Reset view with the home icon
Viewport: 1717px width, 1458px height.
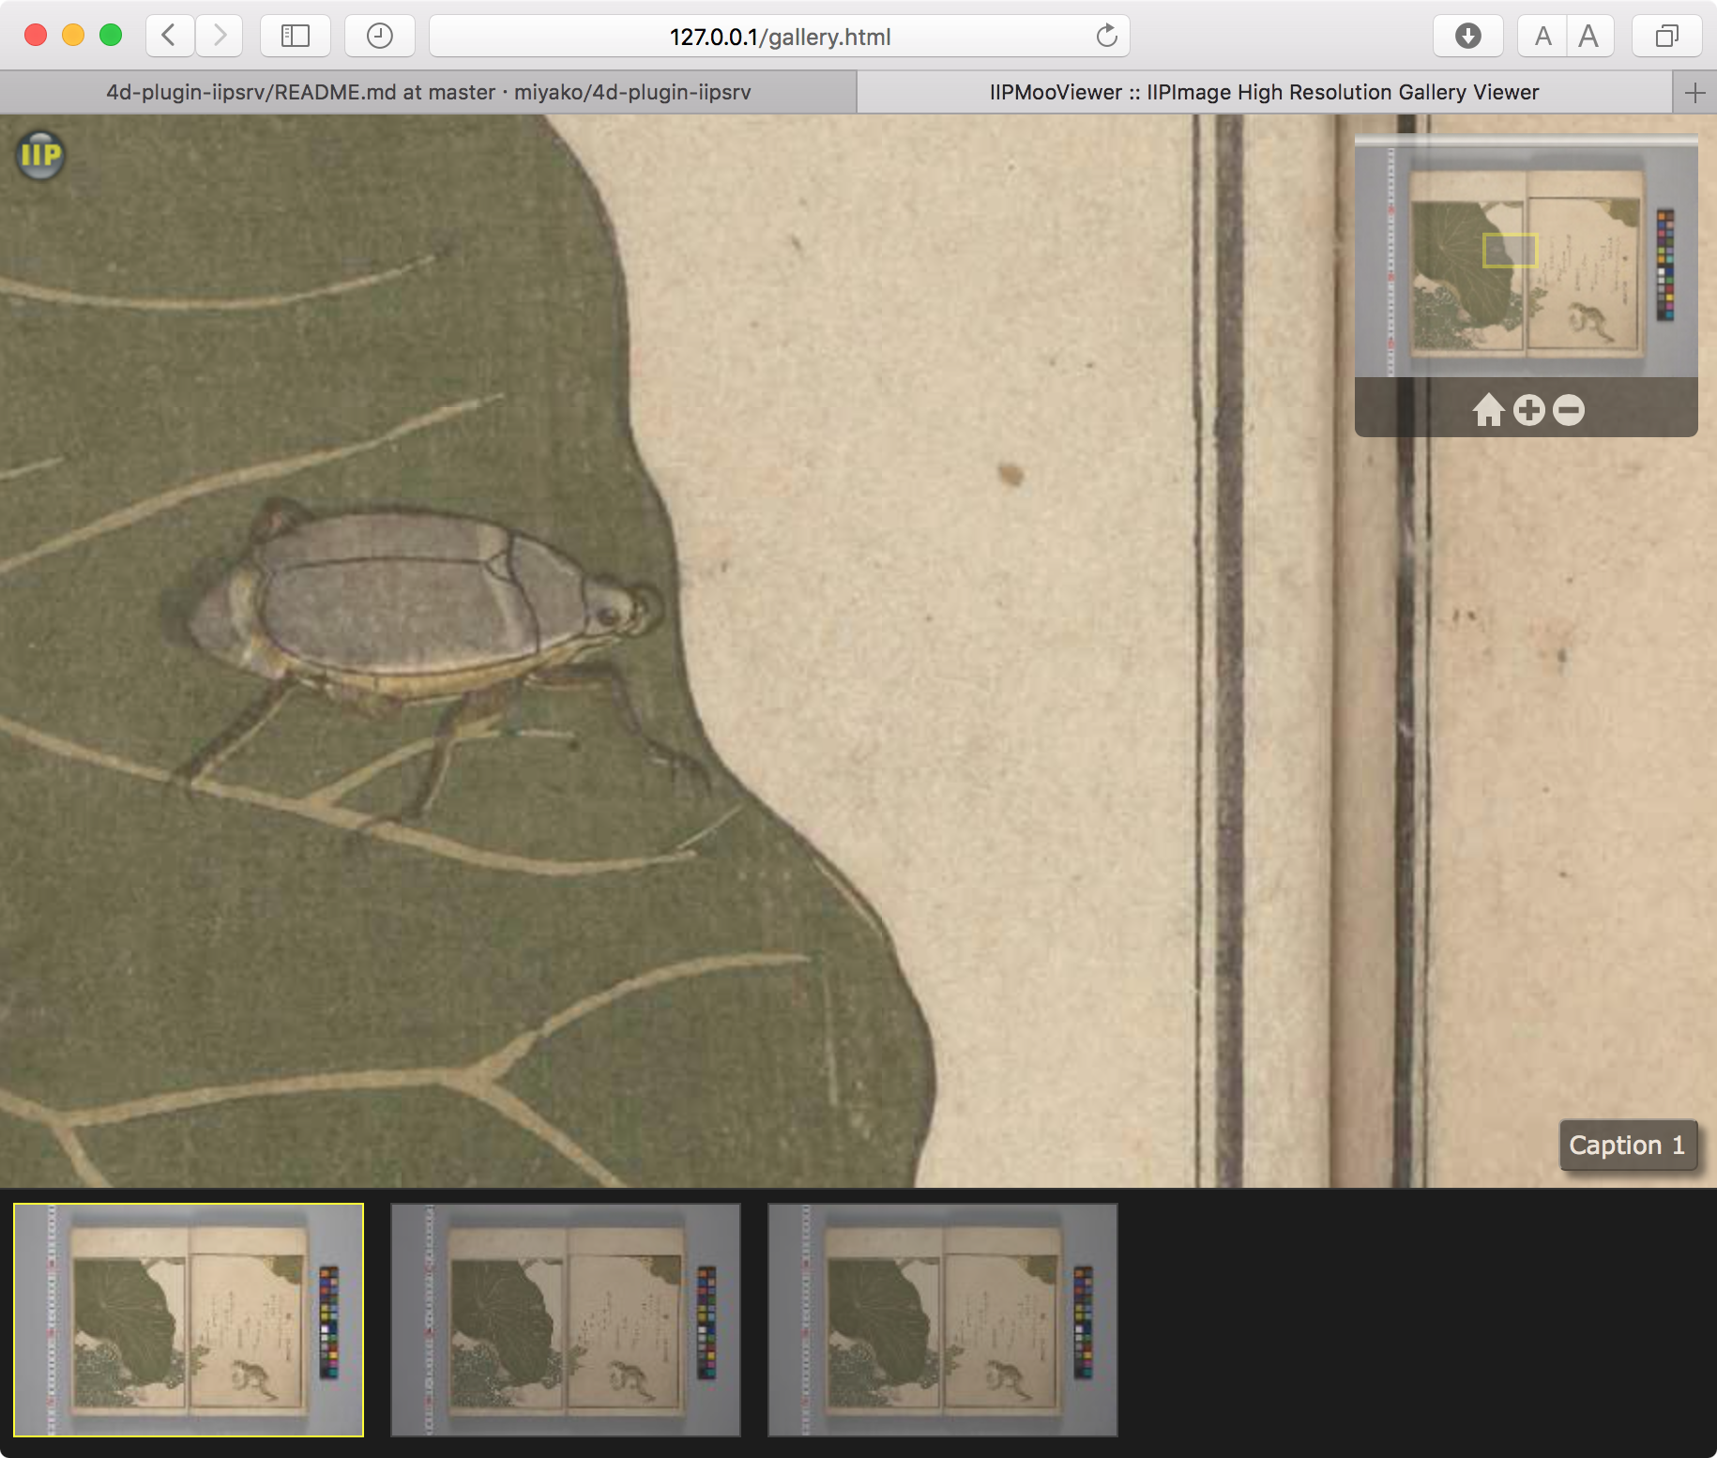pyautogui.click(x=1488, y=410)
